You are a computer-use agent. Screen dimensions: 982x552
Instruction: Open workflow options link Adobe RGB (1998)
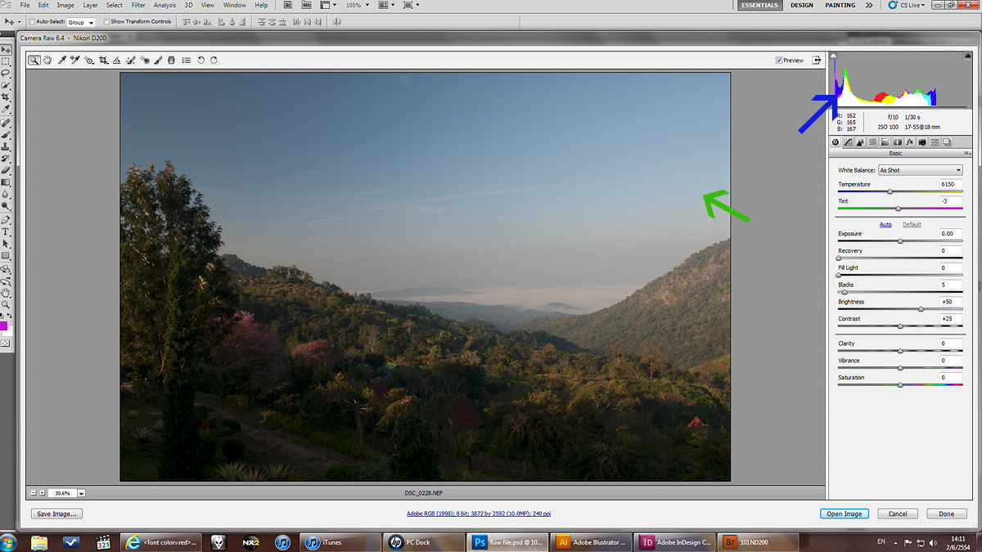480,514
